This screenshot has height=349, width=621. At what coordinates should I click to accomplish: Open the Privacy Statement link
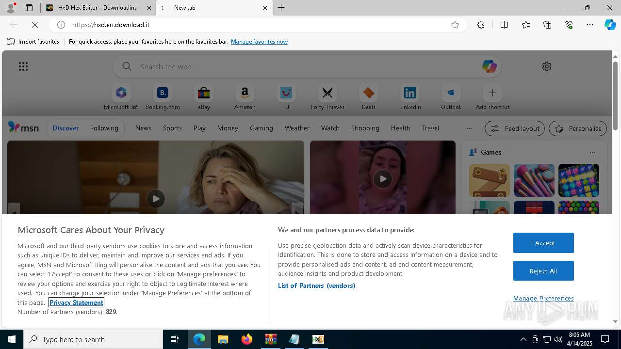(76, 302)
